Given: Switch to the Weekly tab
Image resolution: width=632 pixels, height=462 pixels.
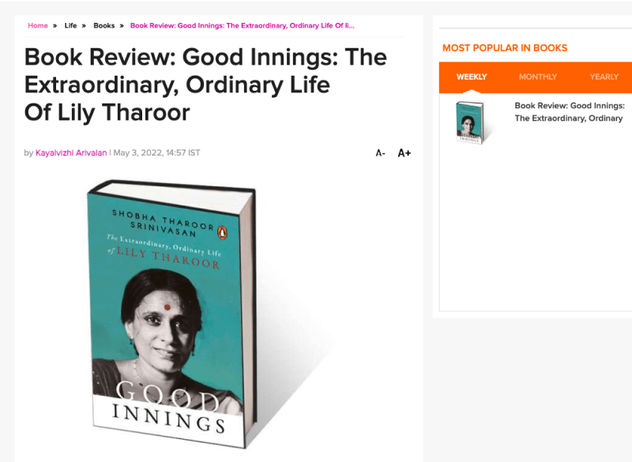Looking at the screenshot, I should click(472, 77).
